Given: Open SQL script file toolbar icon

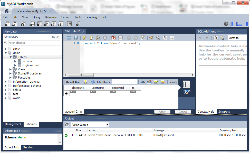Looking at the screenshot, I should (x=15, y=24).
